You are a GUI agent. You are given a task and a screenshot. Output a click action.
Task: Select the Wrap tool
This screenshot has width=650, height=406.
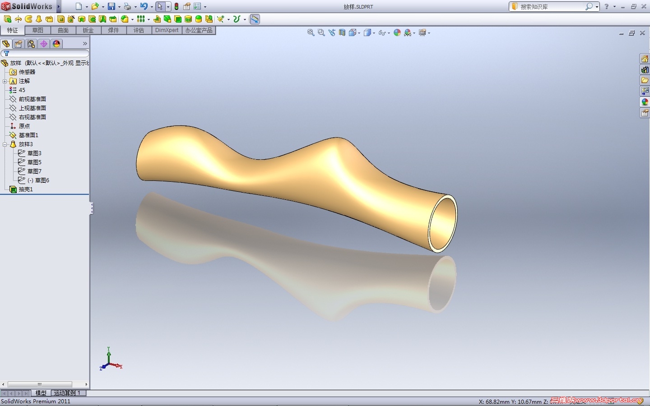188,19
